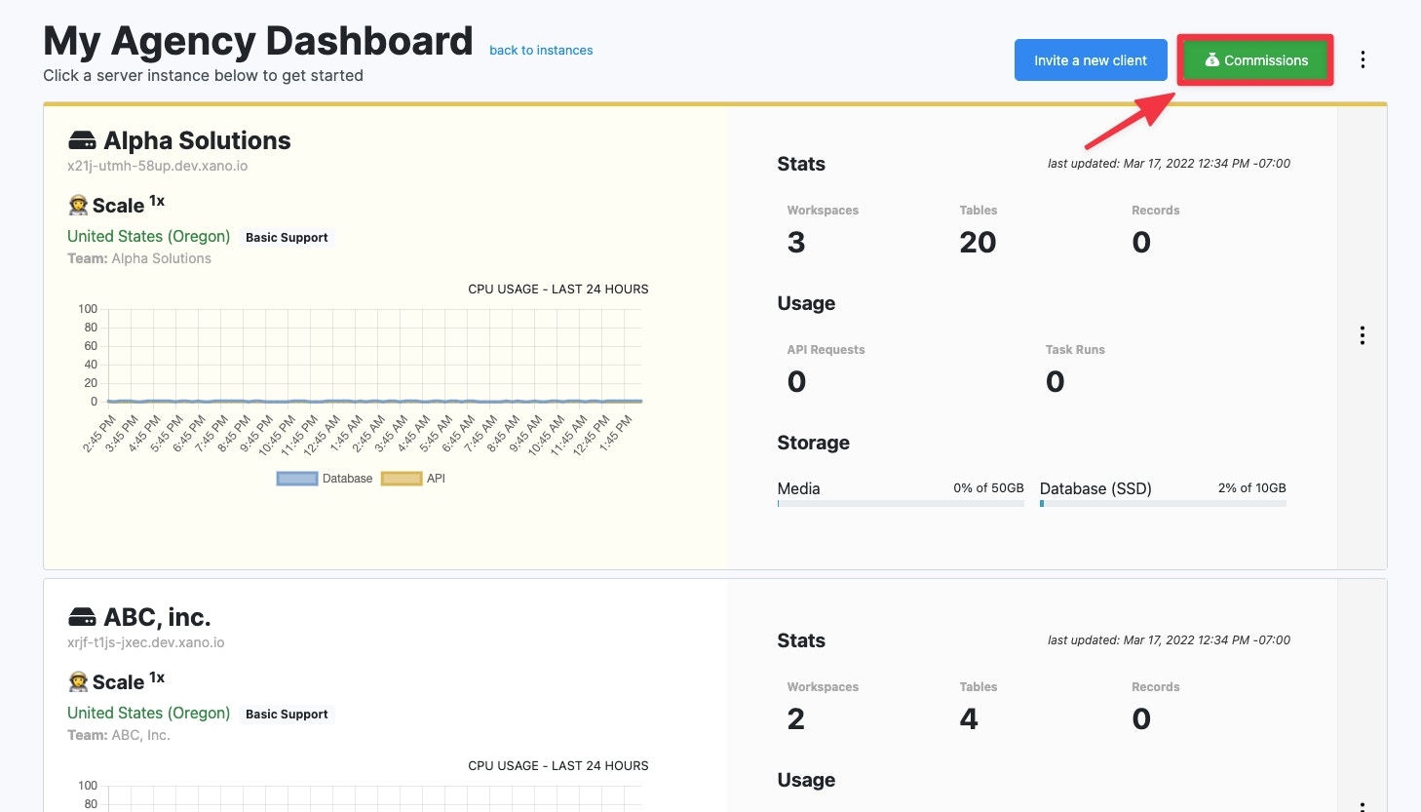Click Alpha Solutions Tables count 20
Viewport: 1421px width, 812px height.
978,243
